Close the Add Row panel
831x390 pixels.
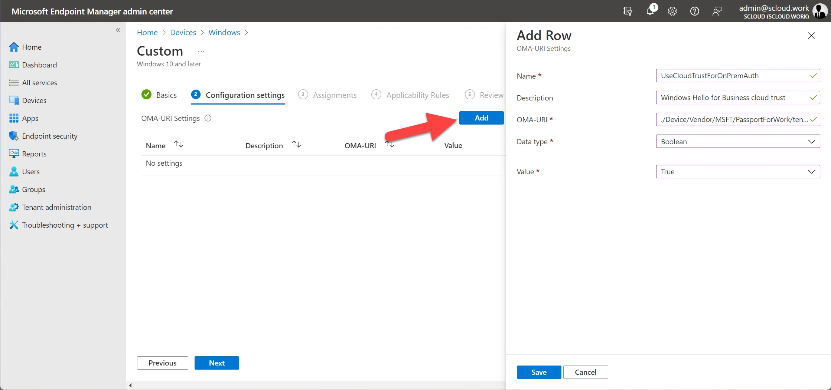[x=811, y=36]
